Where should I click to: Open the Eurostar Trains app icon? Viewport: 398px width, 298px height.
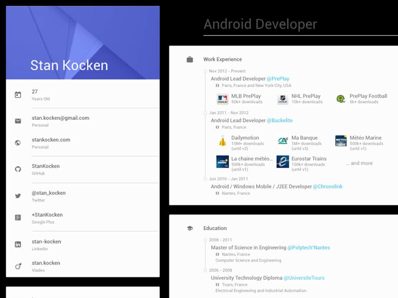point(283,162)
